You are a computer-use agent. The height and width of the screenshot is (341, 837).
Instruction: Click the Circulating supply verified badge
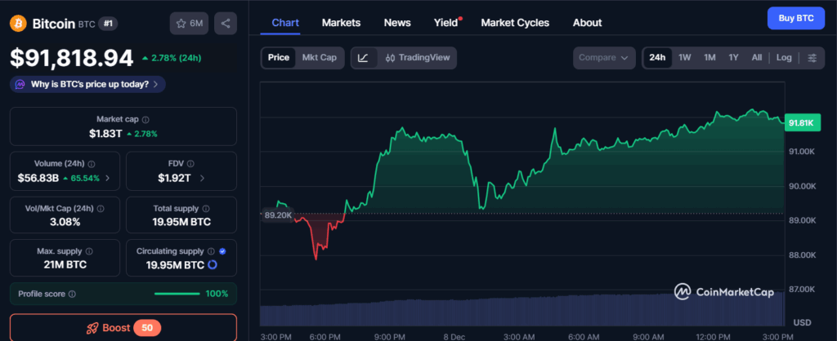[222, 251]
